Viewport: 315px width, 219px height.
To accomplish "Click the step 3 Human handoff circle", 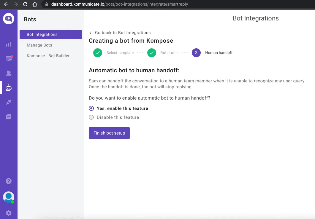I will (x=196, y=53).
